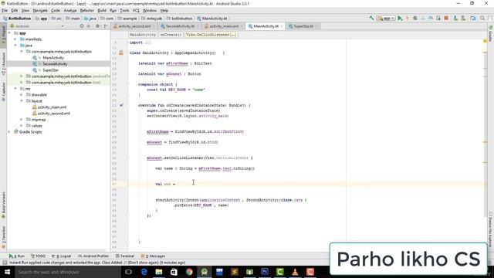
Task: Toggle the Gradle side panel tab
Action: (x=491, y=33)
